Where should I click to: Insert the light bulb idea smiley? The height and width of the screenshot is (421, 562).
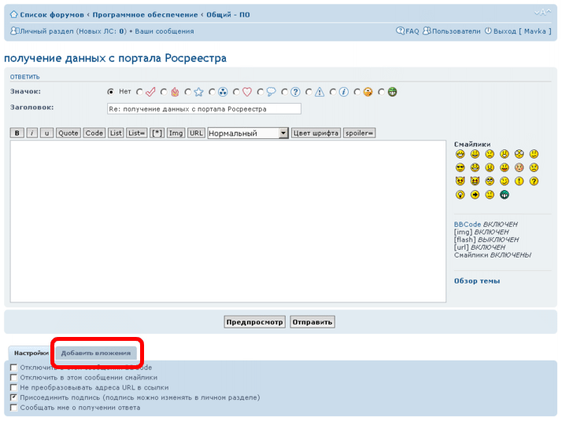pyautogui.click(x=460, y=195)
